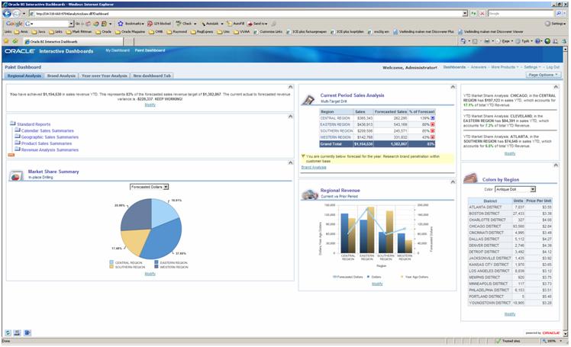
Task: Click the Brand Analysis link below table
Action: pos(314,167)
